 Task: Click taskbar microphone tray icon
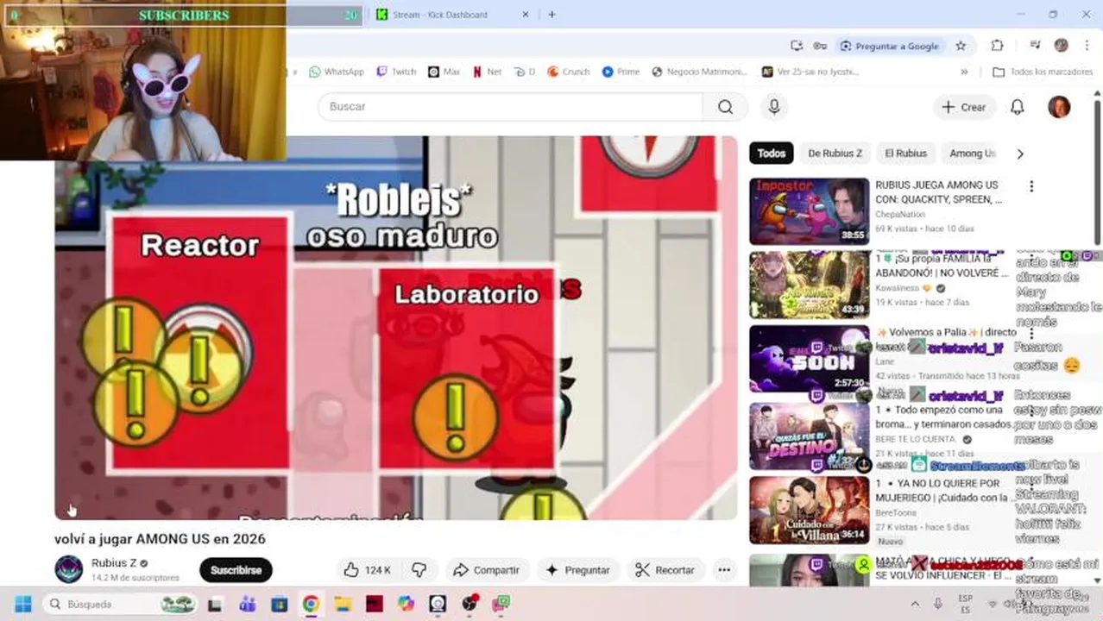(x=938, y=604)
